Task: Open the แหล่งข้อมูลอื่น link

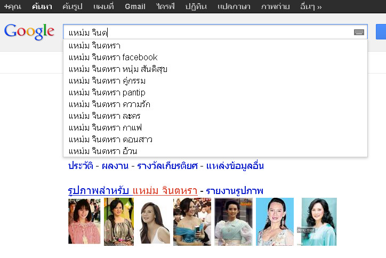Action: tap(235, 166)
